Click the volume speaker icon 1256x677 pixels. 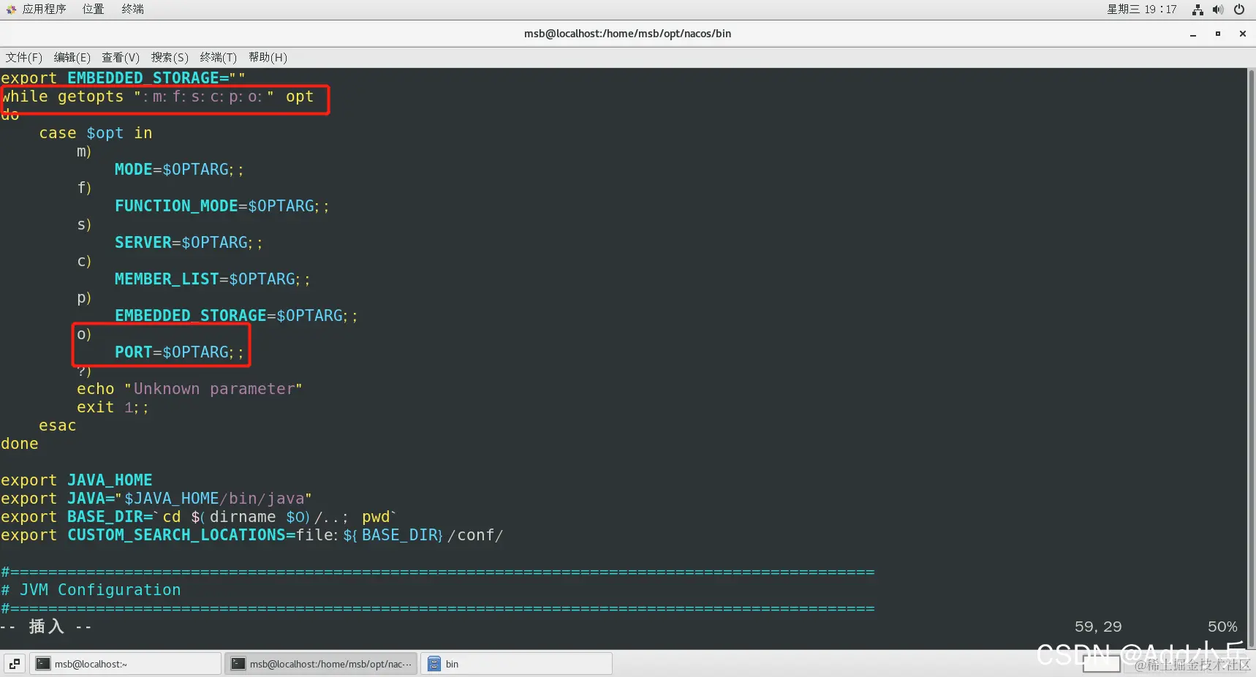tap(1218, 10)
